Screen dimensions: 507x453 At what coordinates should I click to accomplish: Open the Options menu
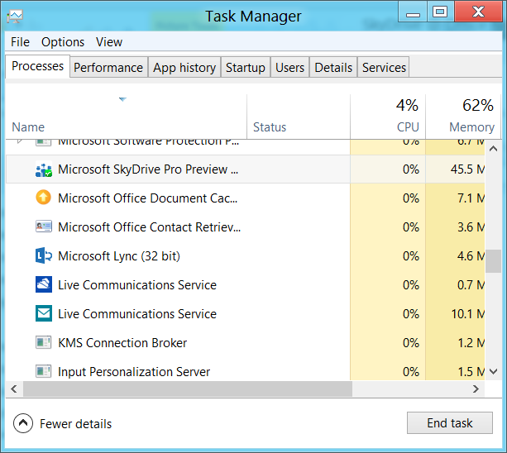click(63, 42)
